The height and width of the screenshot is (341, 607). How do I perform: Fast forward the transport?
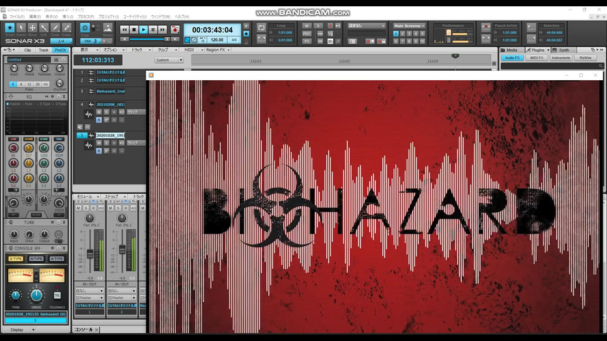click(x=162, y=30)
